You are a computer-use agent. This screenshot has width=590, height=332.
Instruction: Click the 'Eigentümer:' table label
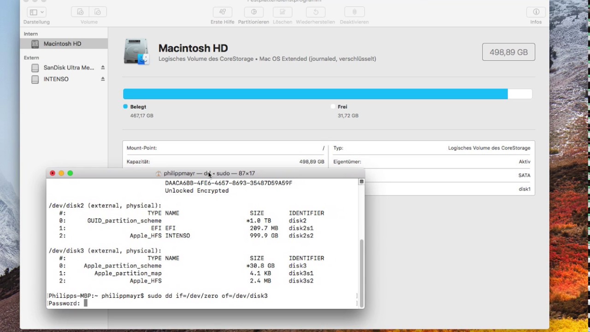[x=347, y=162]
